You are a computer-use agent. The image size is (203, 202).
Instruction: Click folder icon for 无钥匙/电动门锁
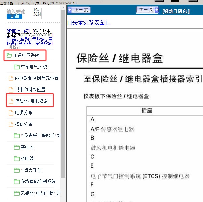point(17,193)
